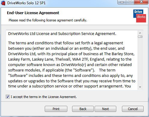Click the license text scroll up arrow
The height and width of the screenshot is (117, 149).
(140, 33)
